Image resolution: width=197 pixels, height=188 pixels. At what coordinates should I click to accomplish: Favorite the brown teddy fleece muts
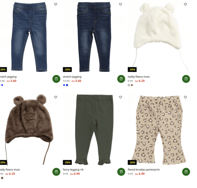coord(56,97)
